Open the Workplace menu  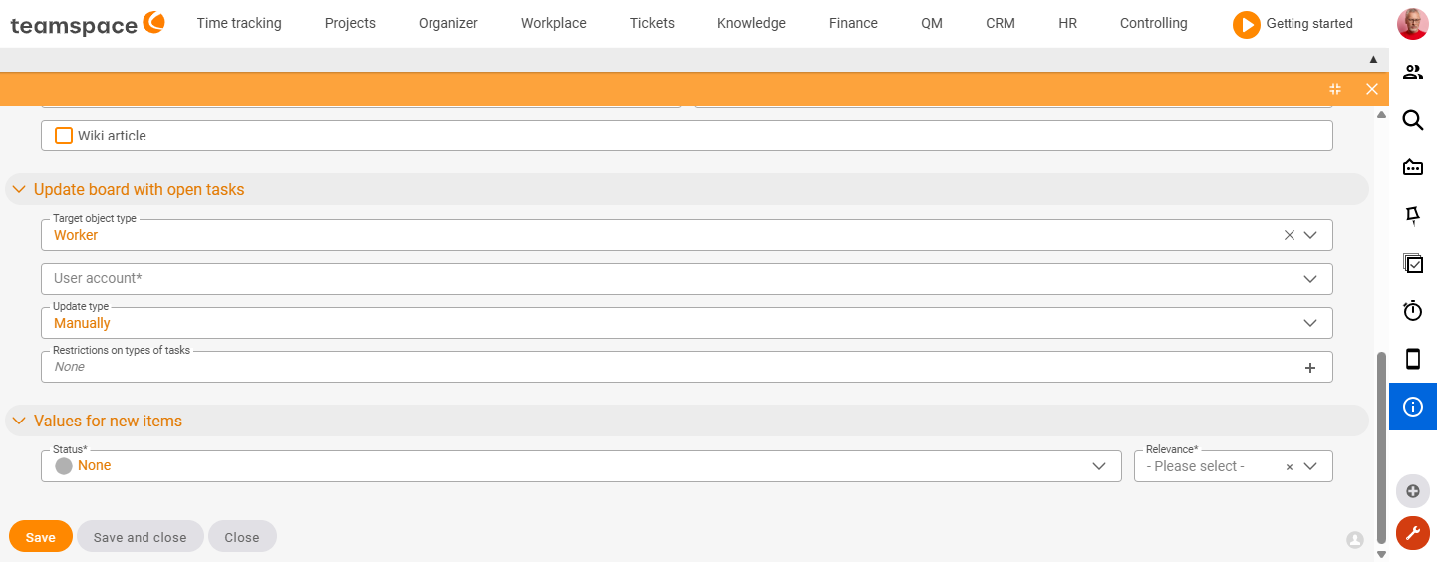point(554,23)
